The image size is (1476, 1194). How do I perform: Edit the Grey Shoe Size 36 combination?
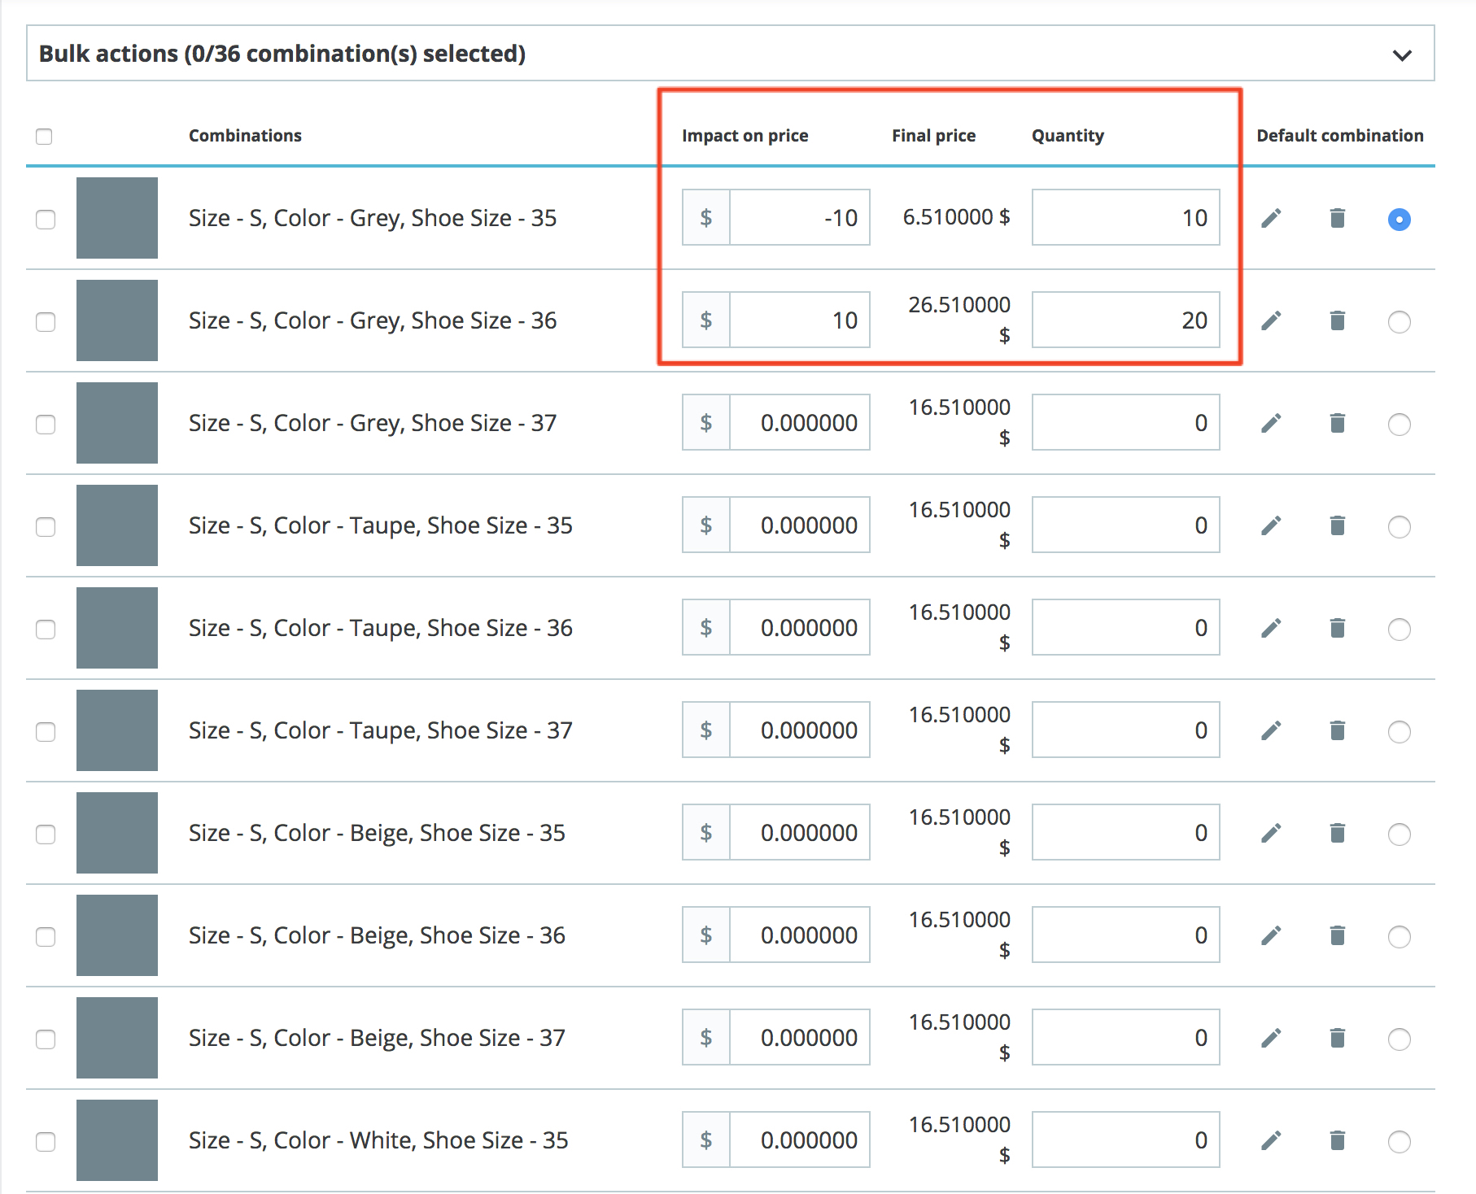(1271, 320)
